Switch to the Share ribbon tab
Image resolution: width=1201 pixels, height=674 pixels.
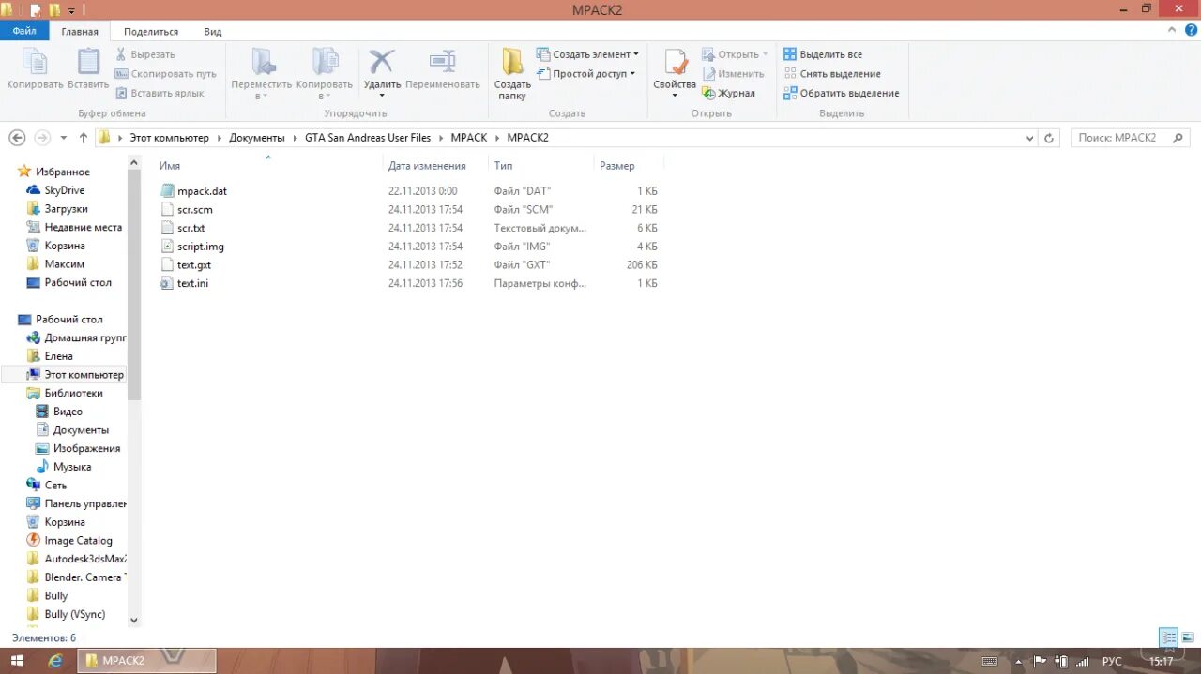(x=151, y=31)
